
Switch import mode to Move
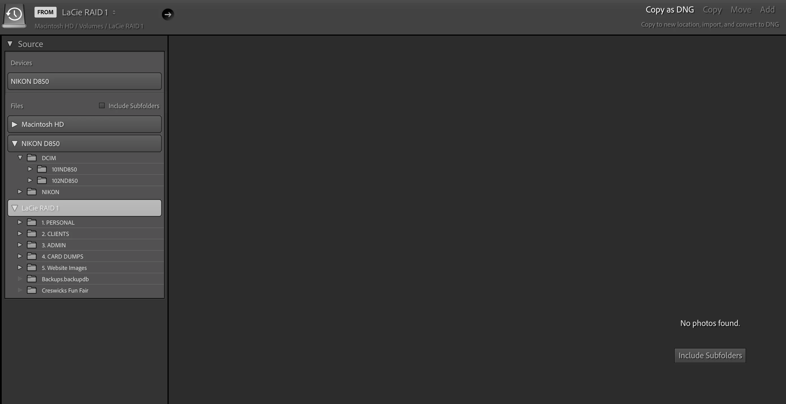pos(740,10)
